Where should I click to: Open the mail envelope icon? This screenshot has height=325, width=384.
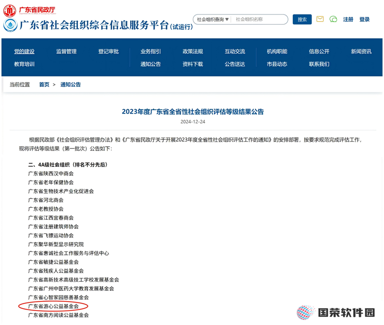tap(320, 19)
